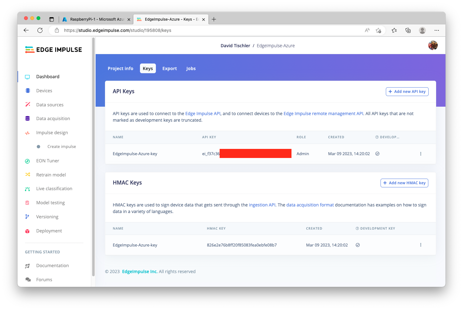Switch to the Export tab

[170, 69]
